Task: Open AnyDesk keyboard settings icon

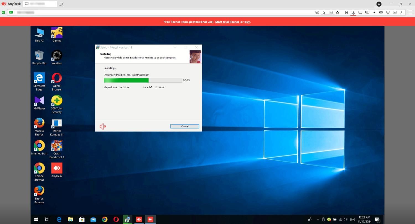Action: (x=381, y=12)
